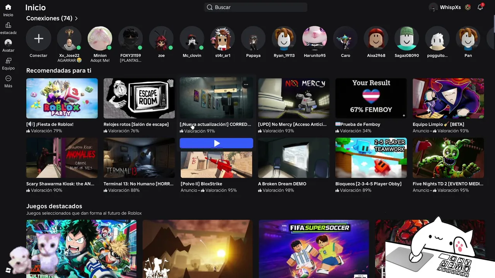Click the Prueba de Femboy title
Image resolution: width=495 pixels, height=278 pixels.
pyautogui.click(x=358, y=124)
